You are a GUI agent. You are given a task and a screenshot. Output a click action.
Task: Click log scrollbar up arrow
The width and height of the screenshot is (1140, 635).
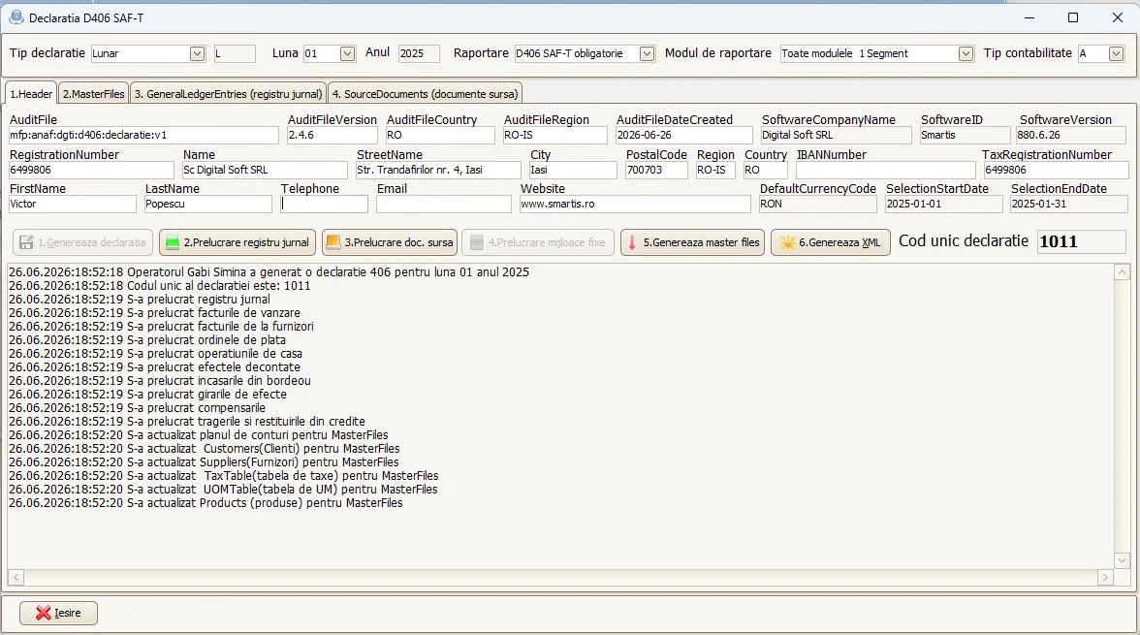pyautogui.click(x=1122, y=272)
